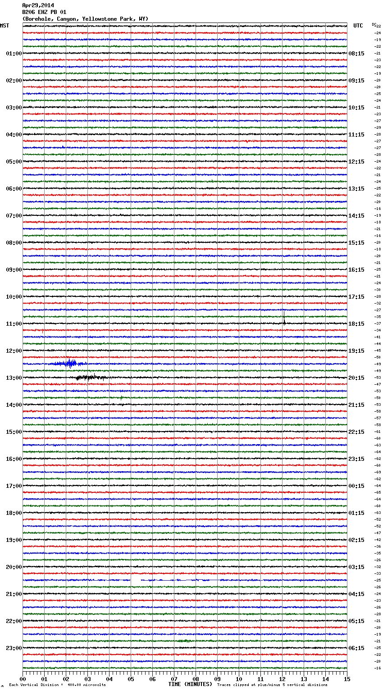Select the 07 minute tick label

174,679
